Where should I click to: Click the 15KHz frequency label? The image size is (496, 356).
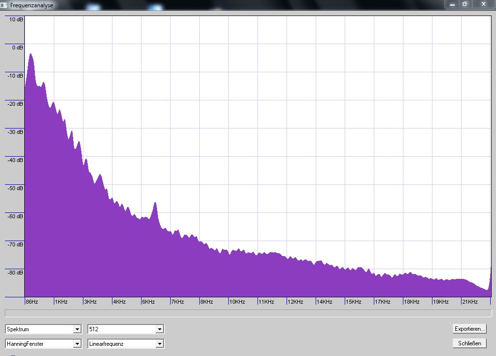(353, 302)
